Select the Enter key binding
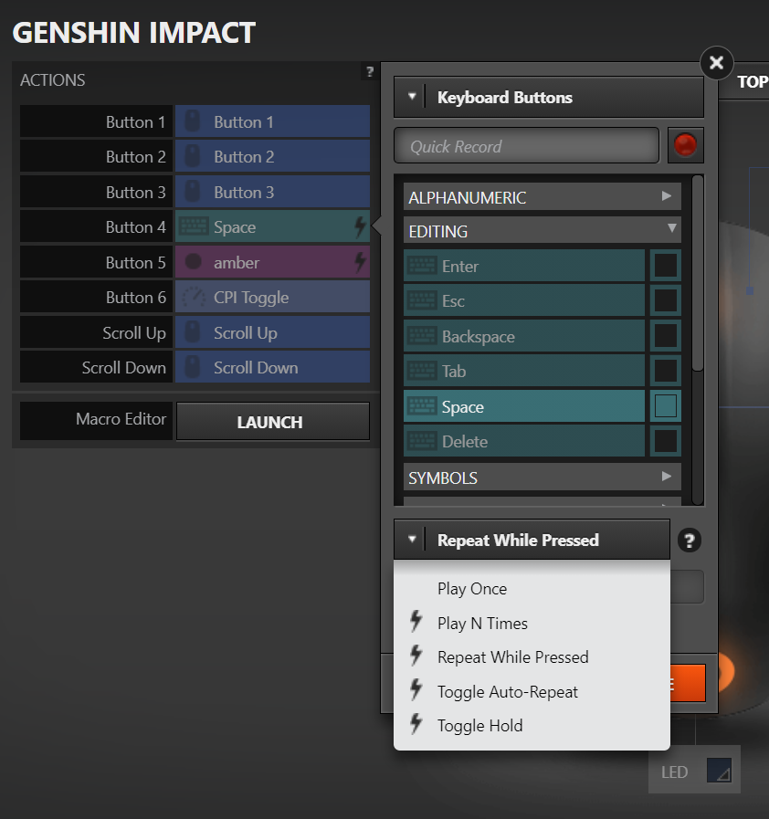Image resolution: width=769 pixels, height=819 pixels. (x=524, y=266)
